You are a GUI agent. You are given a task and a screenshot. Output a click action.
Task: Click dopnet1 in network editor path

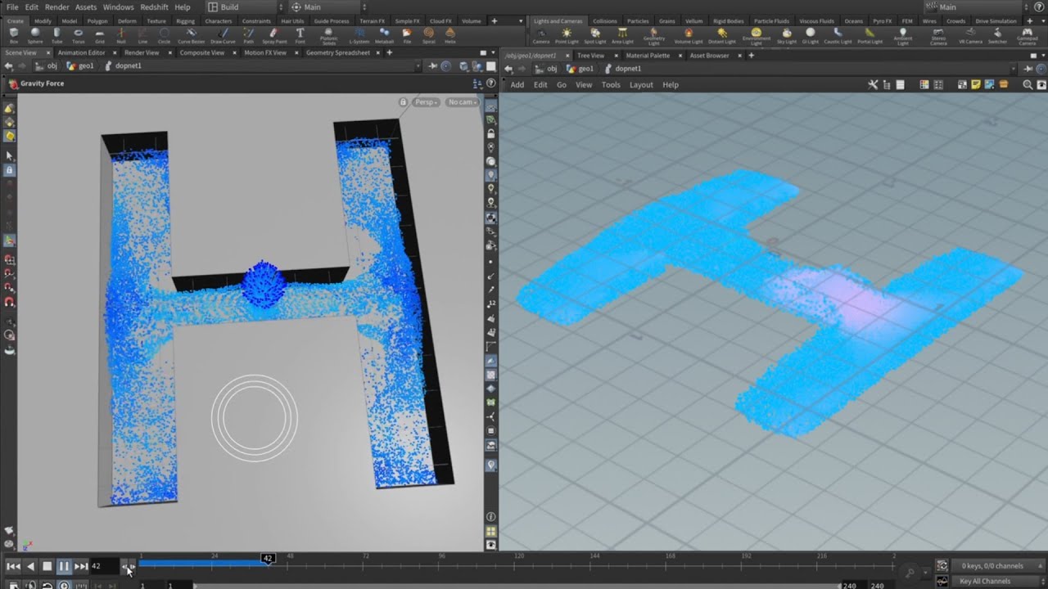[x=622, y=69]
